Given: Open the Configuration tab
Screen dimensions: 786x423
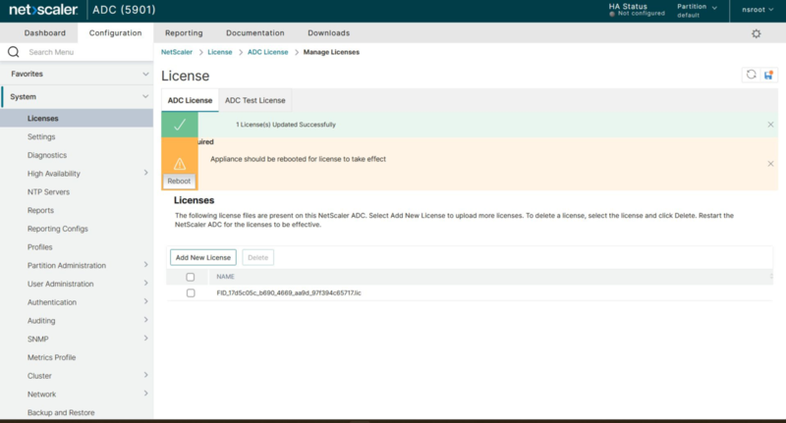Looking at the screenshot, I should pos(115,33).
